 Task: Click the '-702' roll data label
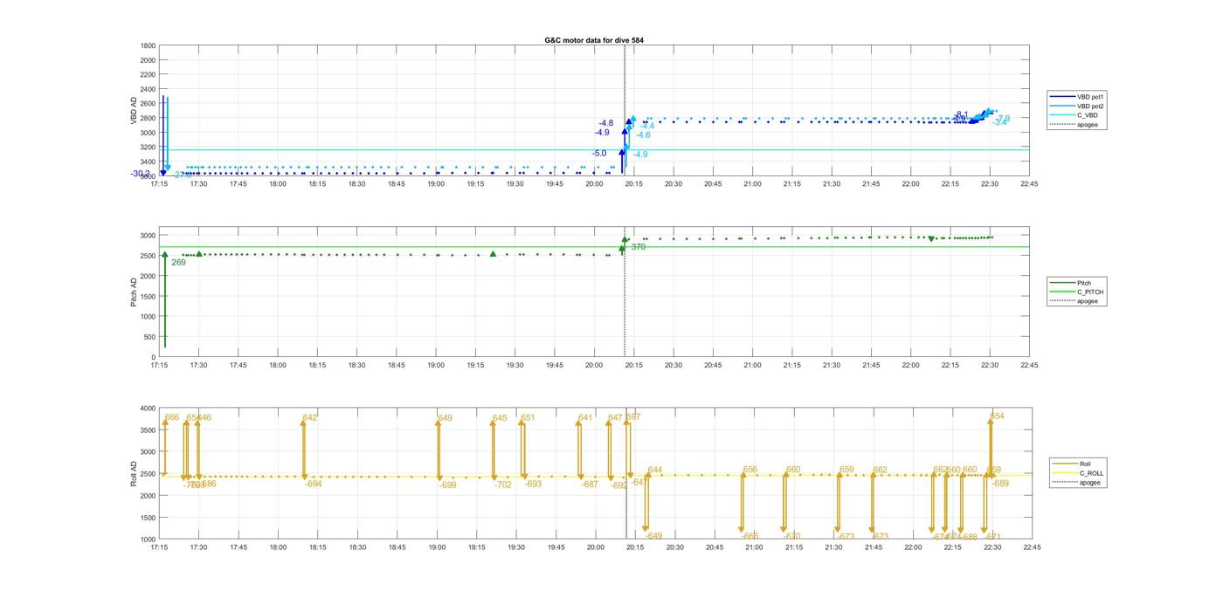502,485
